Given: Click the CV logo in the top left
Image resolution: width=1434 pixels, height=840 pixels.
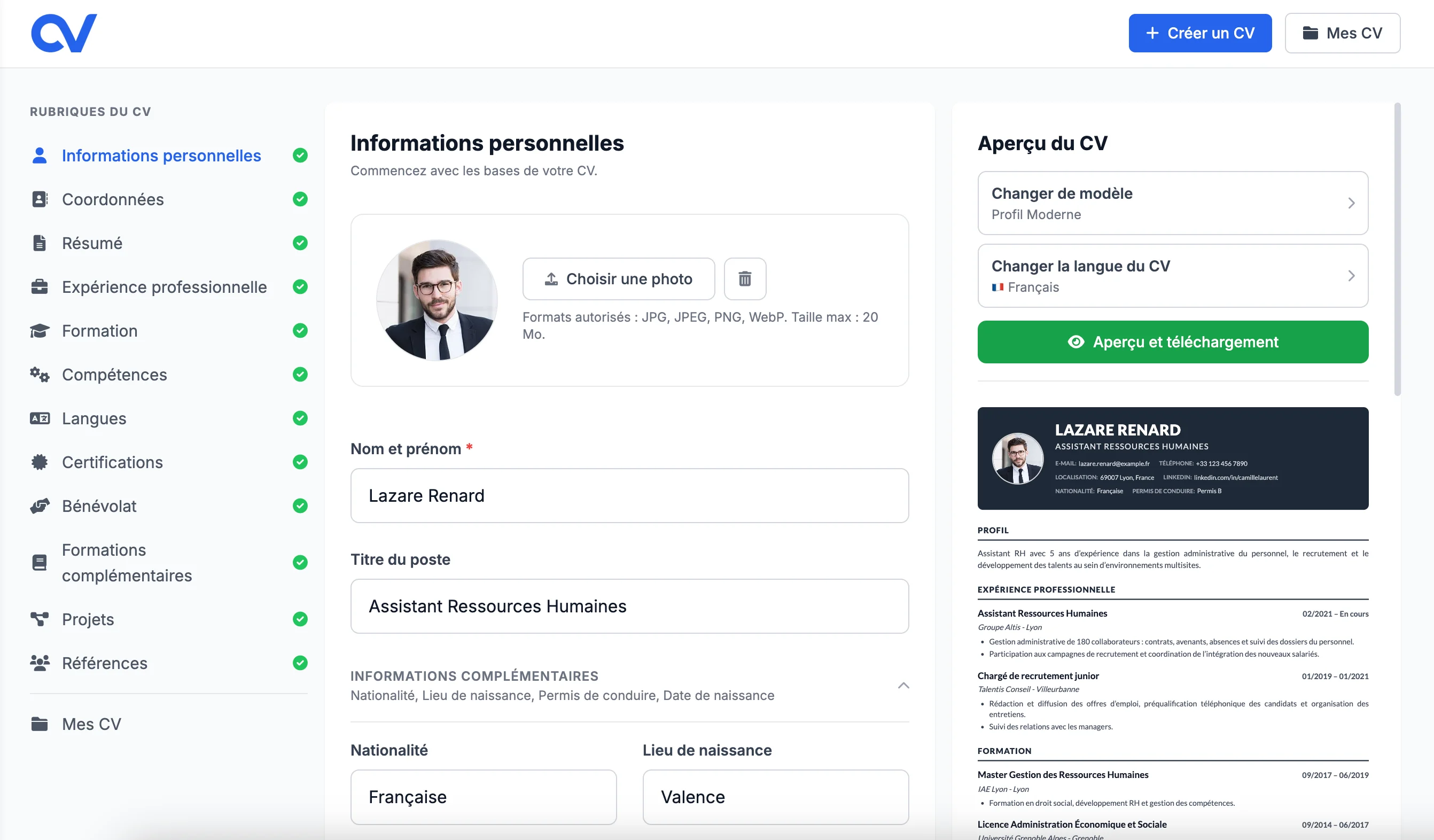Looking at the screenshot, I should [x=63, y=33].
